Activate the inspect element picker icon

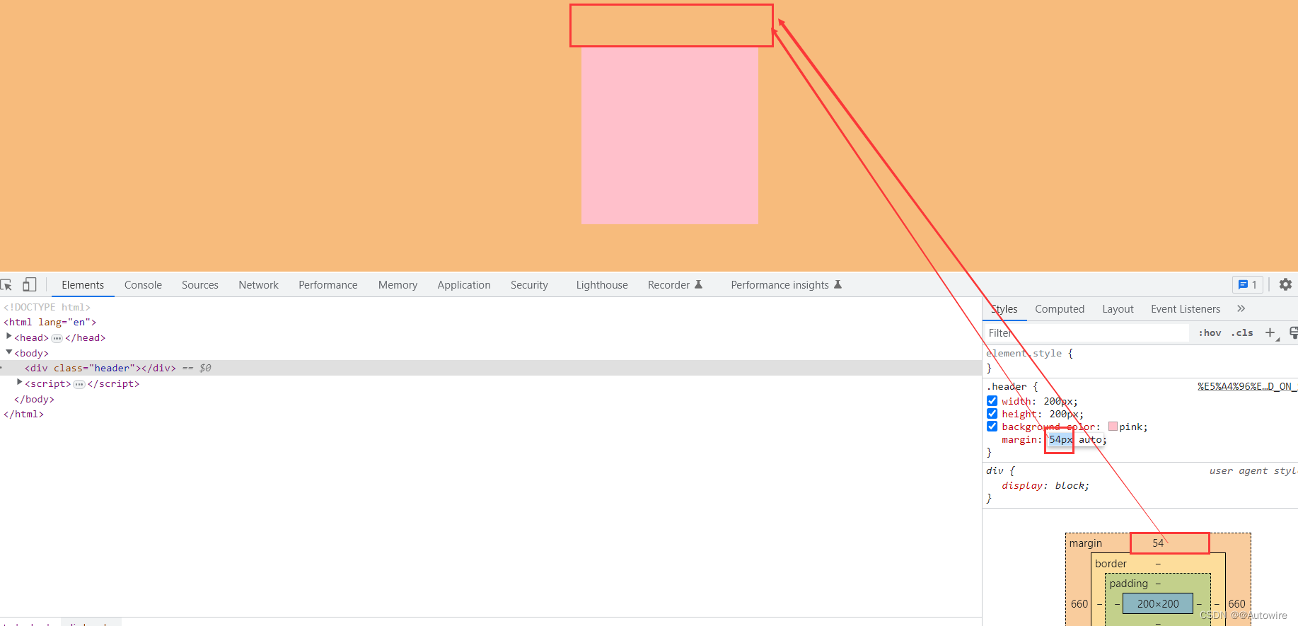click(x=6, y=285)
